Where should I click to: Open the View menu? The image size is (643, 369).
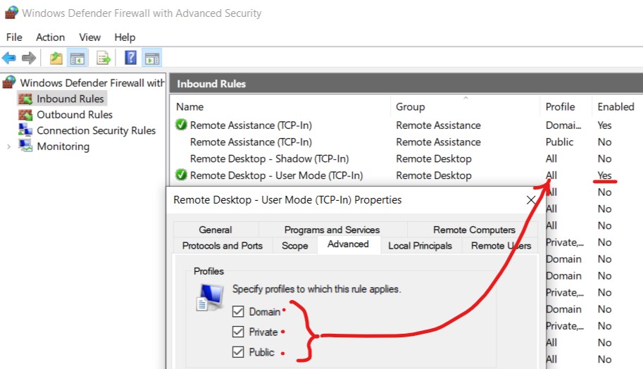click(x=90, y=37)
